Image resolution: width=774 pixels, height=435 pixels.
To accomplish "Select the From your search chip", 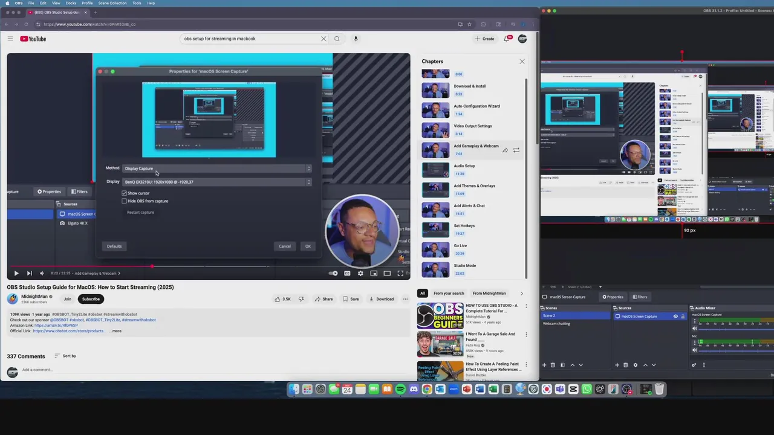I will tap(449, 293).
